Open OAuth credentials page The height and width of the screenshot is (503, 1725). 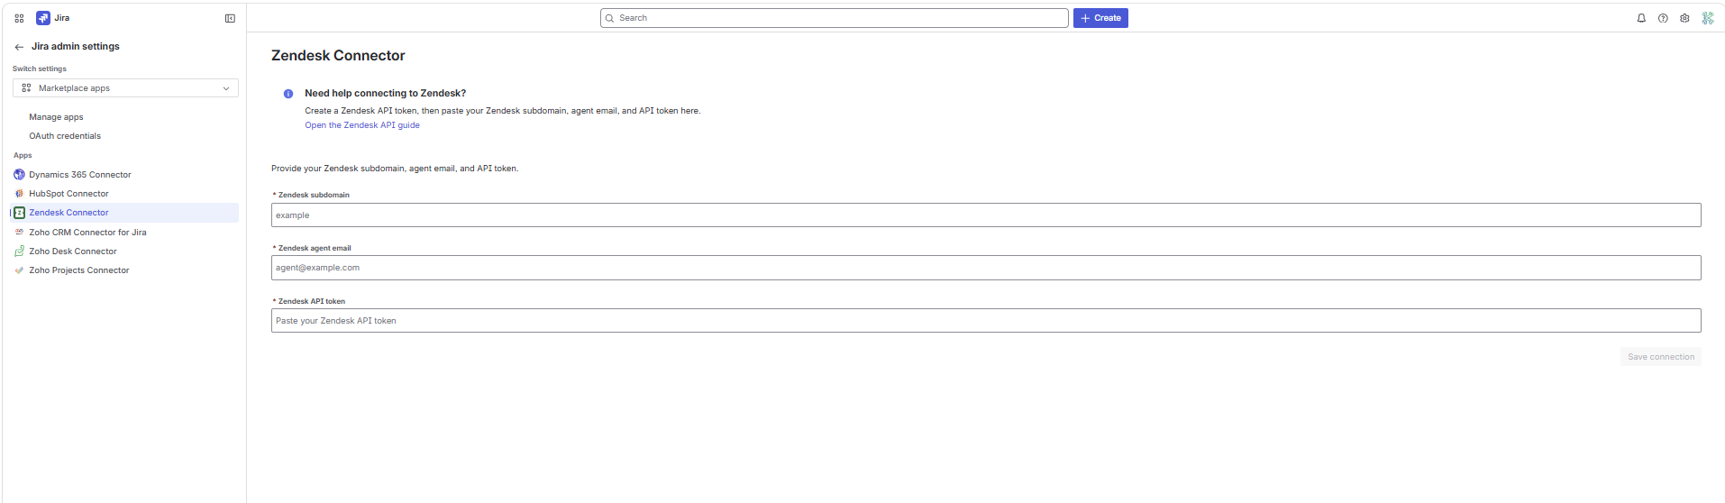(65, 136)
